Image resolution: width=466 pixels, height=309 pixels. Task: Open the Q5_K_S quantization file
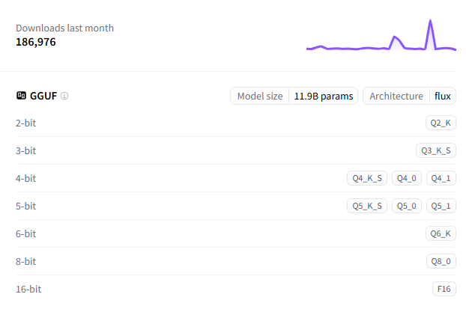(x=367, y=206)
